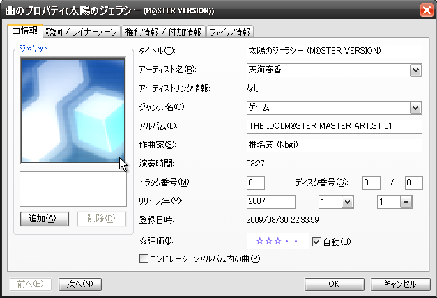The image size is (437, 298).
Task: Click the first ディスク番号 field
Action: [x=371, y=183]
